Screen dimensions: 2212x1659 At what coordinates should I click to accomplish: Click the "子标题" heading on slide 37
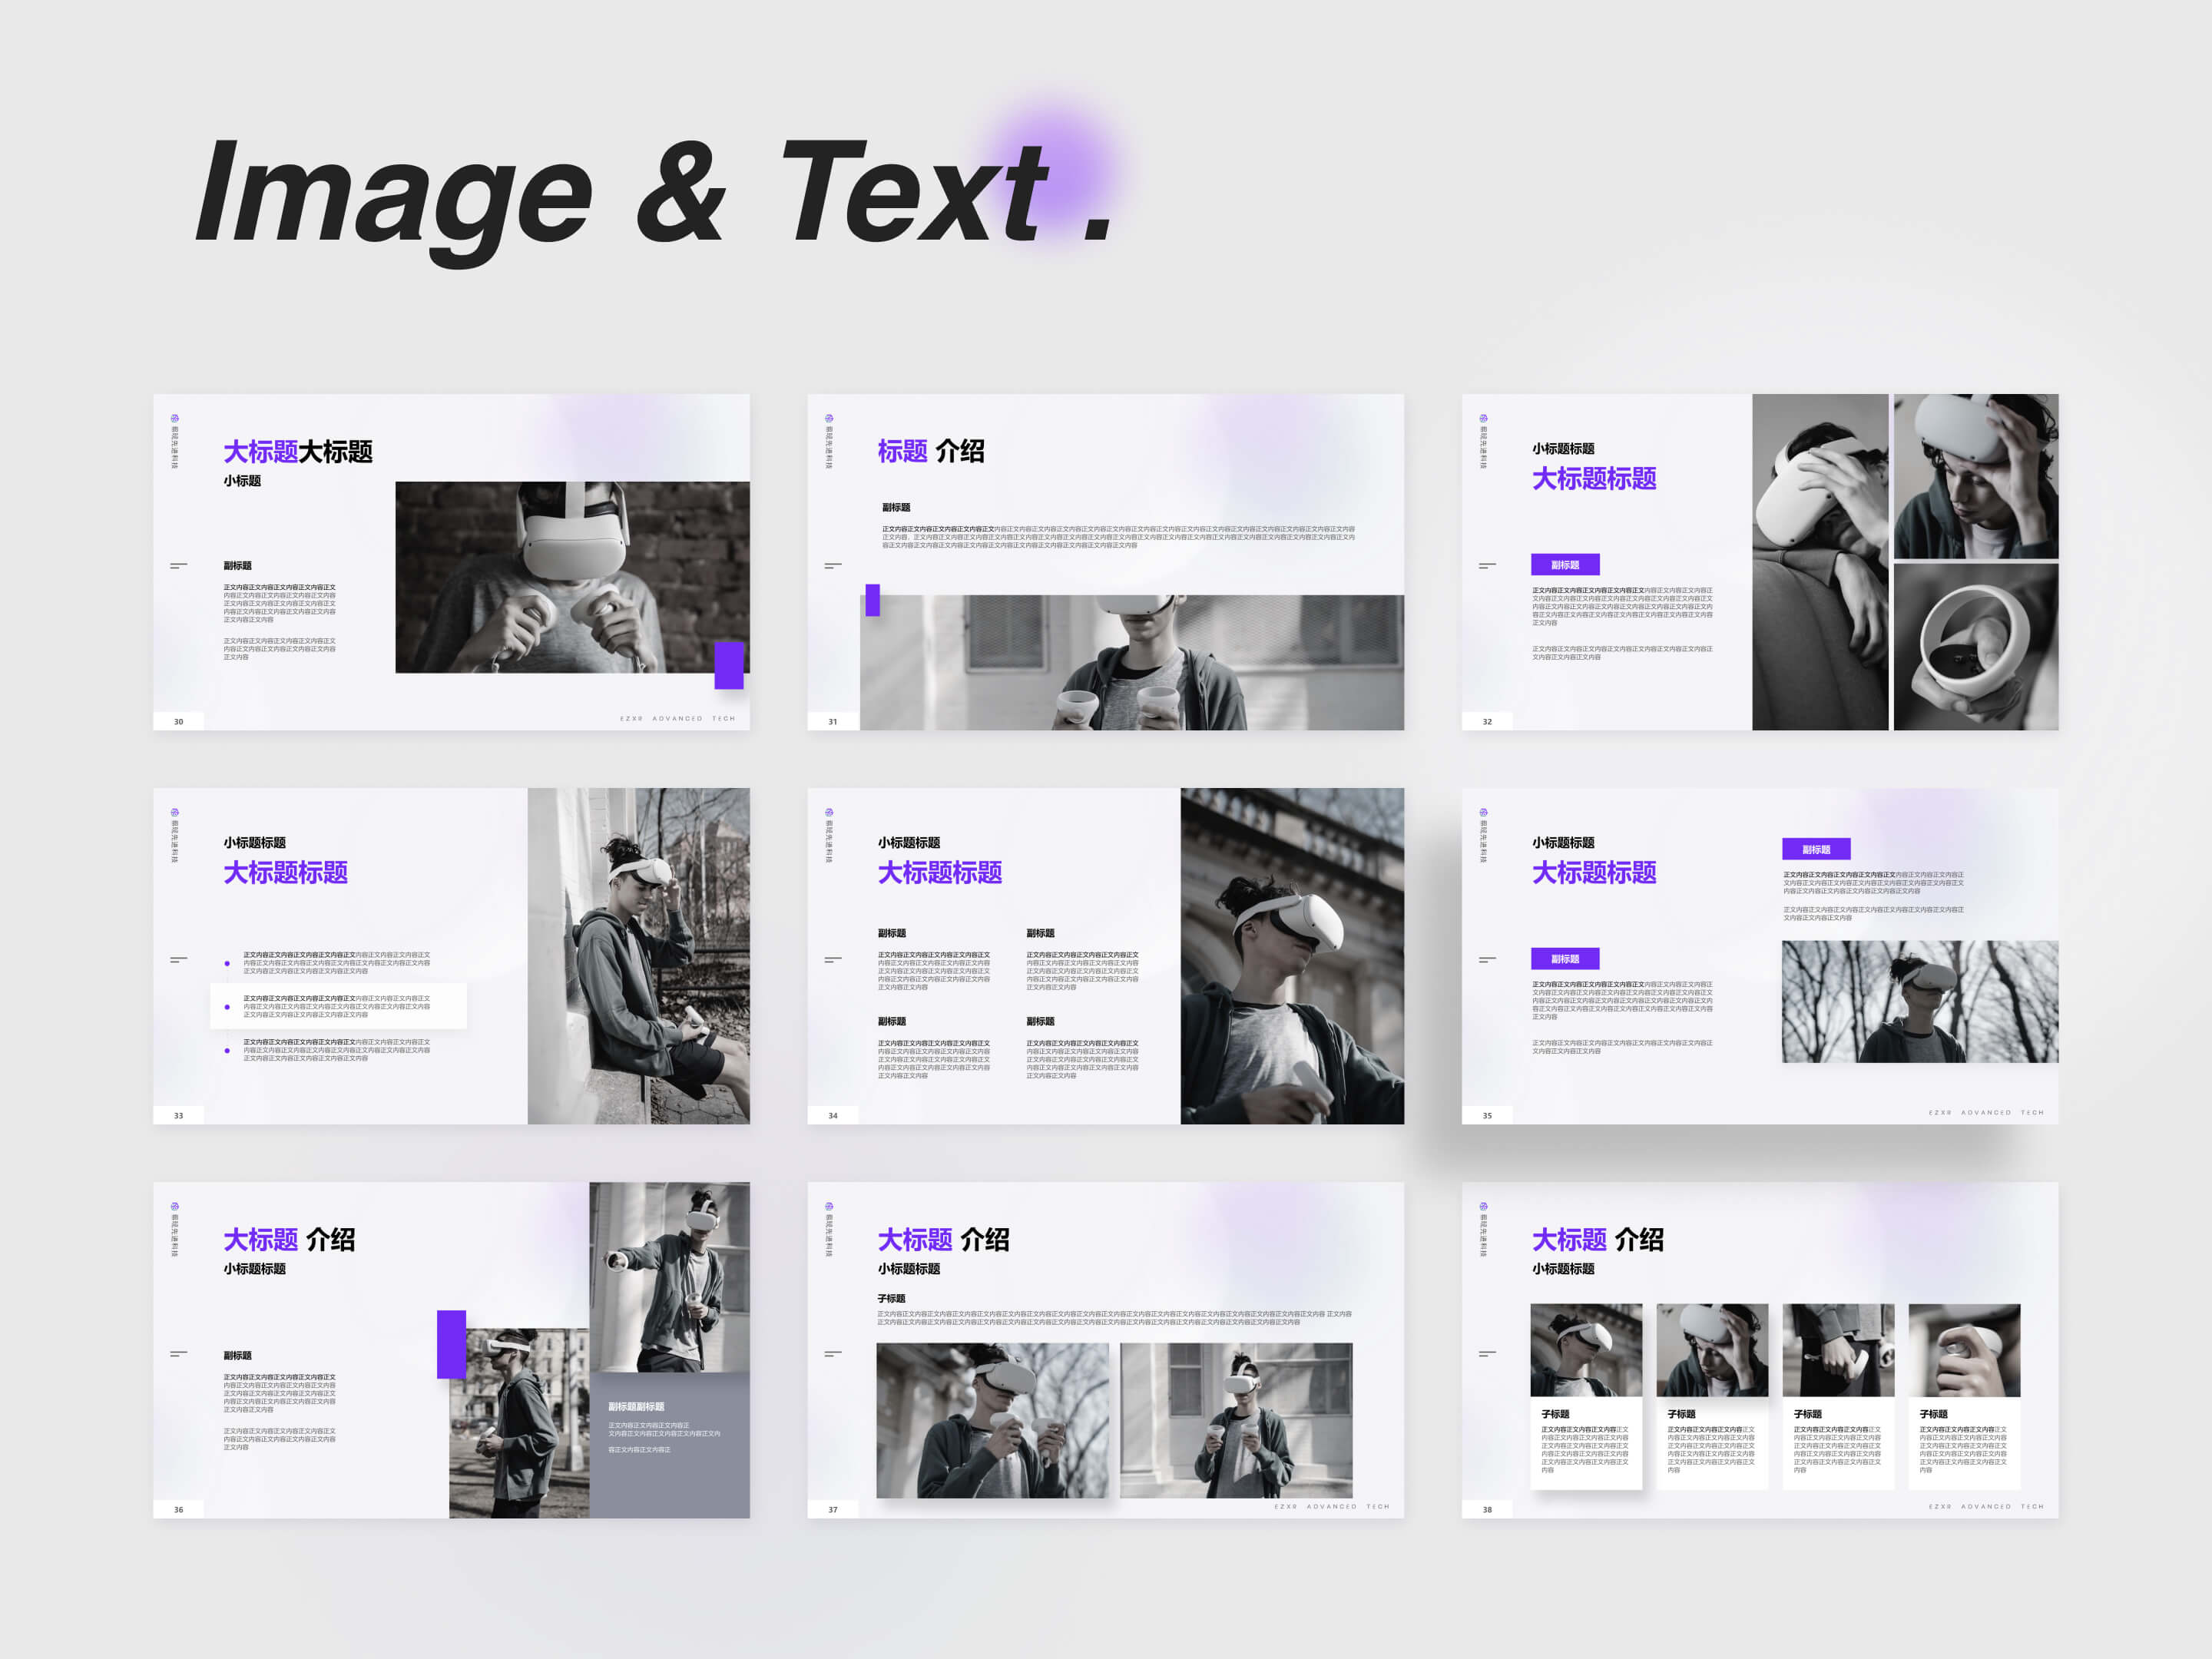(891, 1298)
